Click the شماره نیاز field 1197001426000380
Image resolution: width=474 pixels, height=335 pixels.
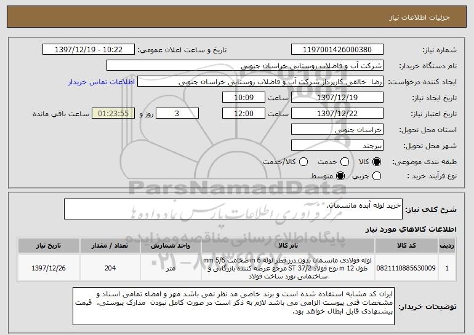tap(337, 49)
